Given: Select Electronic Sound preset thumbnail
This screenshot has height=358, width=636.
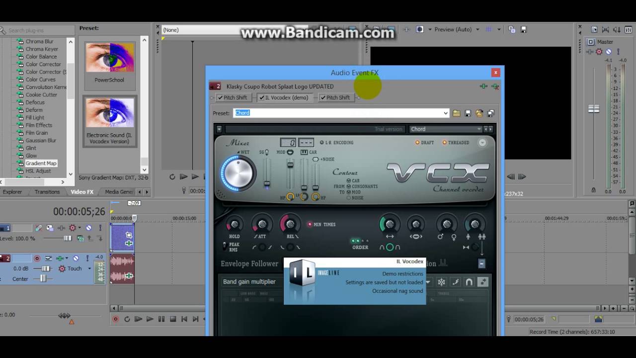Looking at the screenshot, I should tap(109, 122).
